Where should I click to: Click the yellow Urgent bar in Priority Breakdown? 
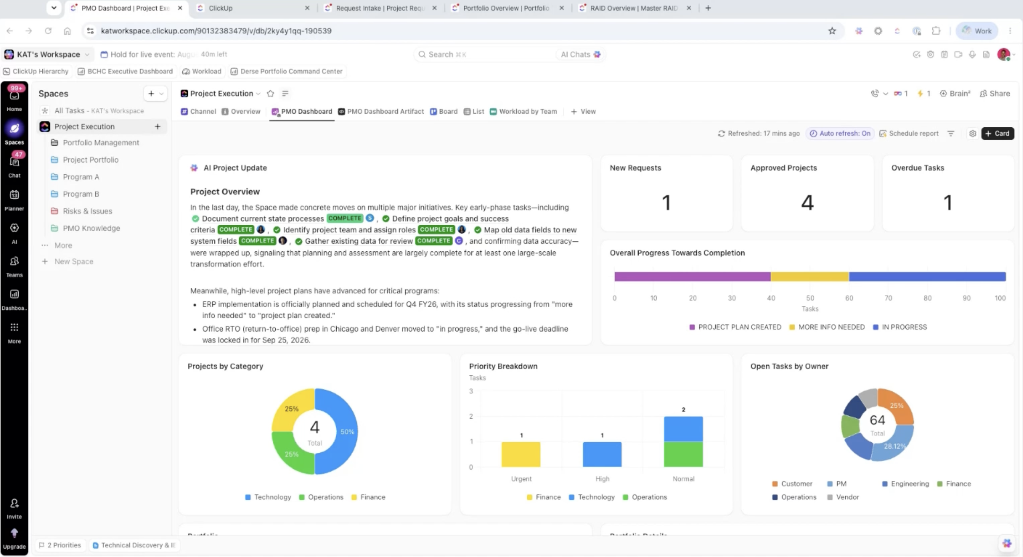pyautogui.click(x=521, y=454)
